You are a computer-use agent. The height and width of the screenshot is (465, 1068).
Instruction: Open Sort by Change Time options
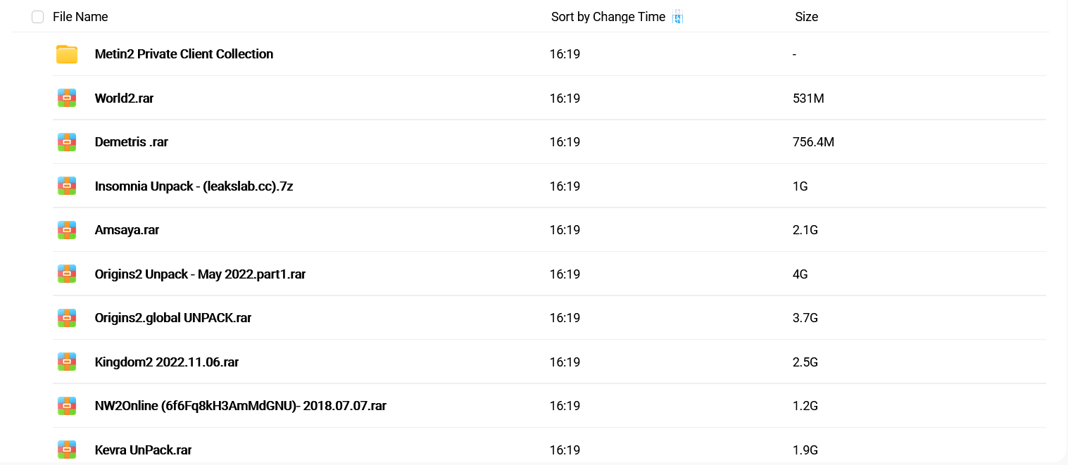click(x=608, y=17)
